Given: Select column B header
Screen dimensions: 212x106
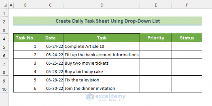Looking at the screenshot, I should coord(25,5).
